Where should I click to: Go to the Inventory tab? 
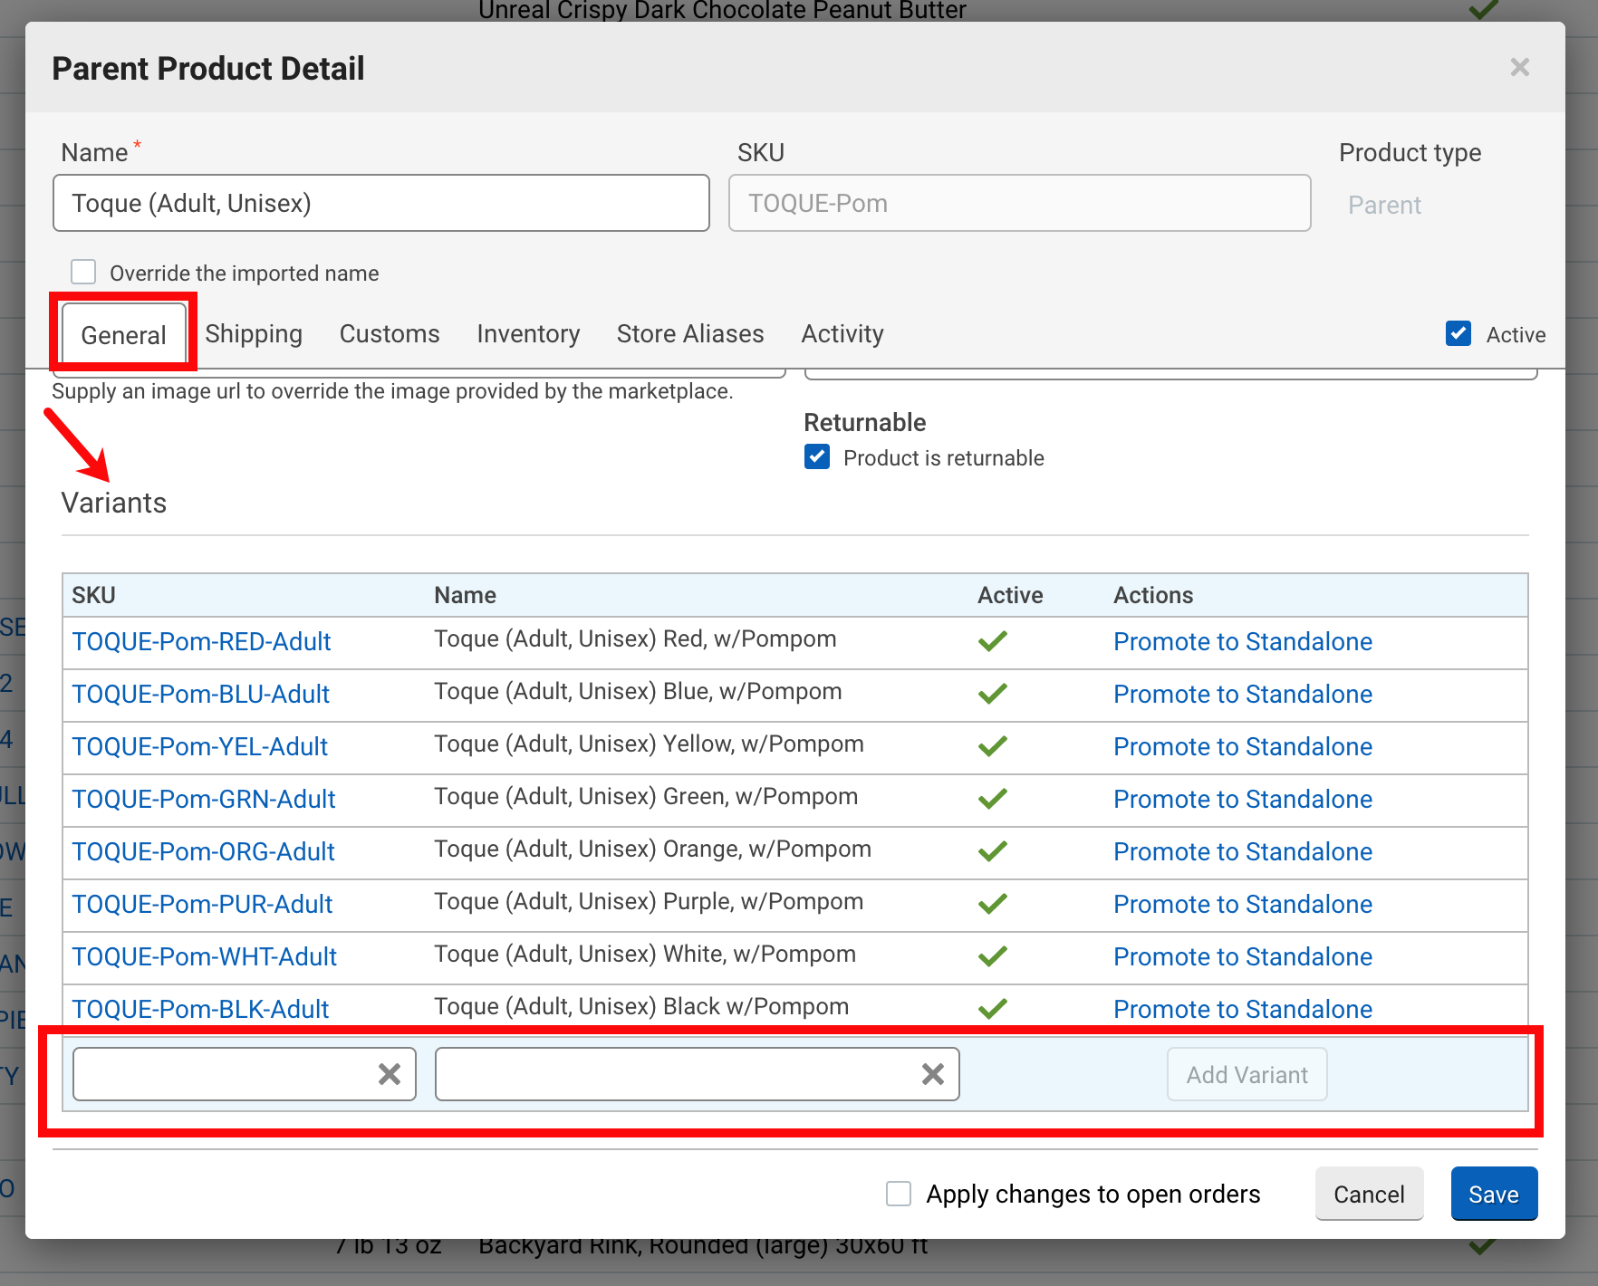click(x=528, y=334)
